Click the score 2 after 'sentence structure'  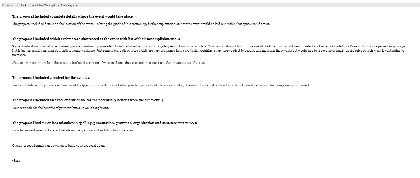coord(196,123)
